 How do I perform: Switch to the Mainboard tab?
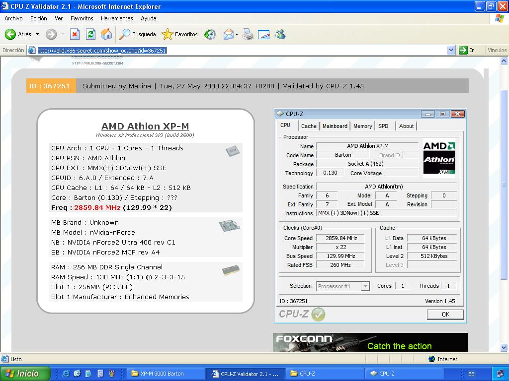click(335, 126)
